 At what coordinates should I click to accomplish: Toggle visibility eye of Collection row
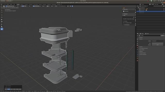[x=164, y=9]
